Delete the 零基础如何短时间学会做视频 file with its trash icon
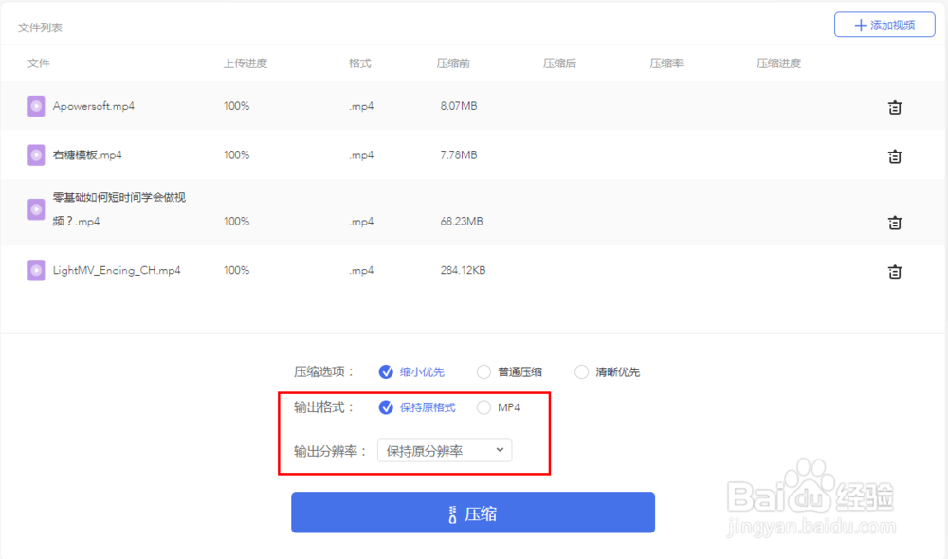Viewport: 948px width, 559px height. coord(895,223)
